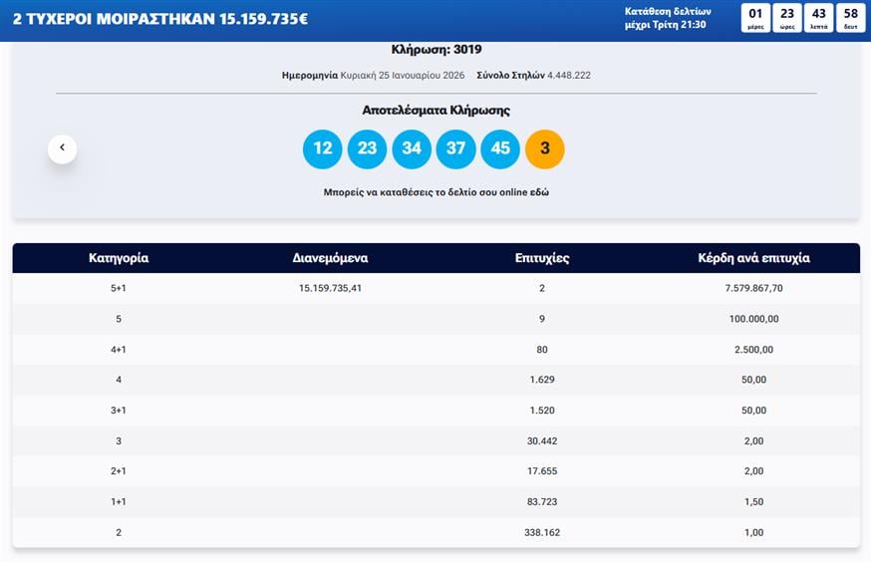Click the Επιτυχίες column header

(543, 258)
